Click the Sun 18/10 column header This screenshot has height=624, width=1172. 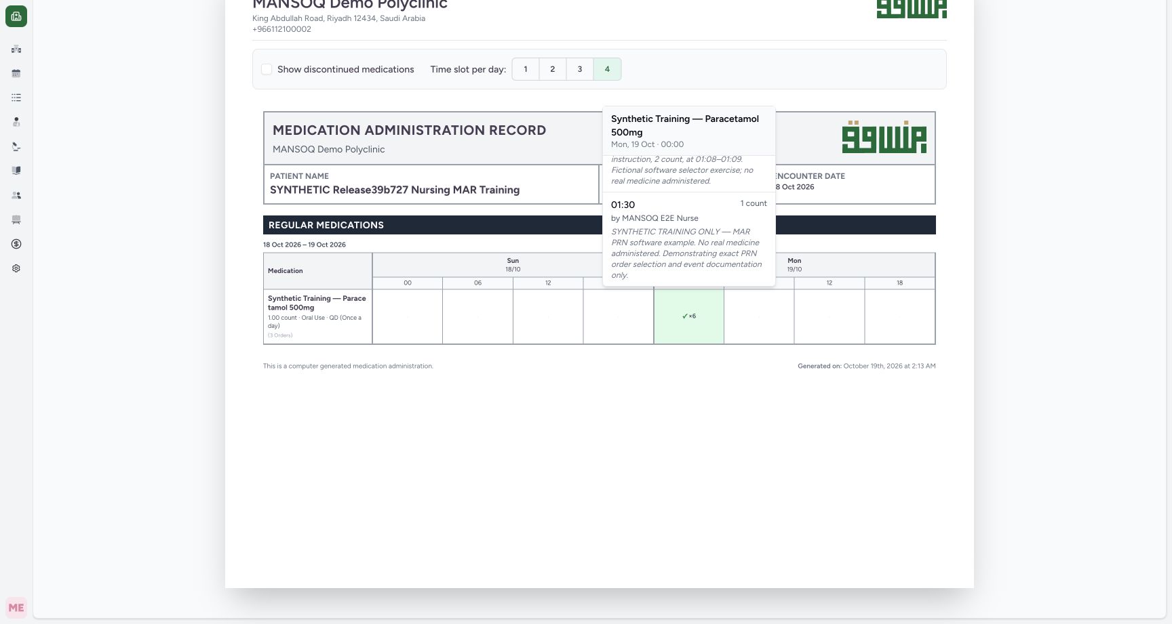[513, 265]
